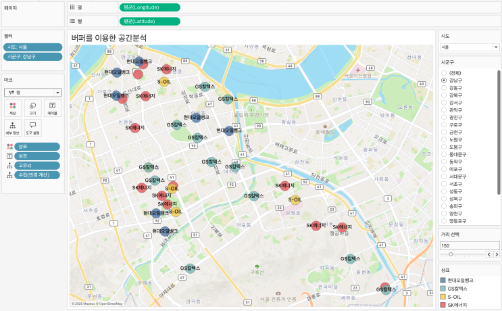Open the 도구 설명 (Tooltip) marks button

[32, 128]
